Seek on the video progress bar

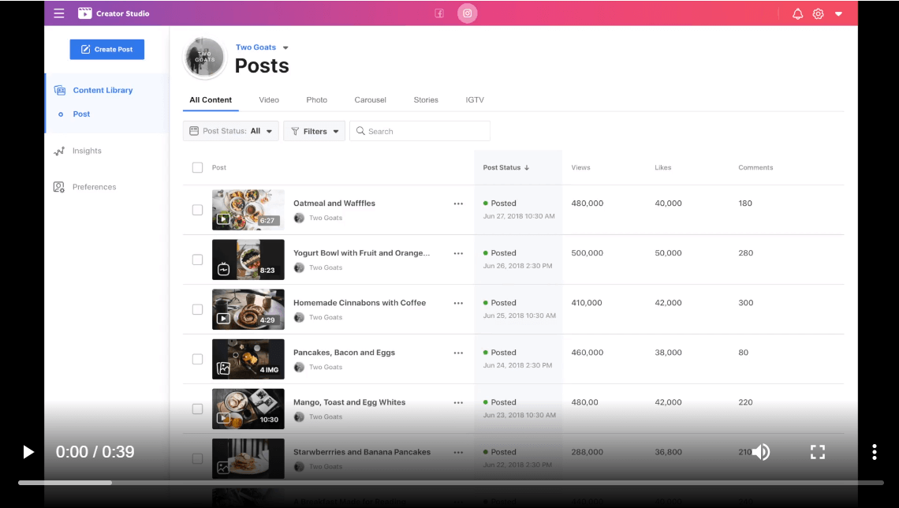[x=450, y=483]
